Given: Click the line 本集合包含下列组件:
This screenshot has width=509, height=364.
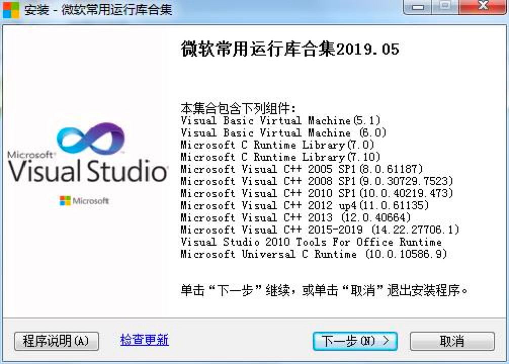Looking at the screenshot, I should coord(238,108).
